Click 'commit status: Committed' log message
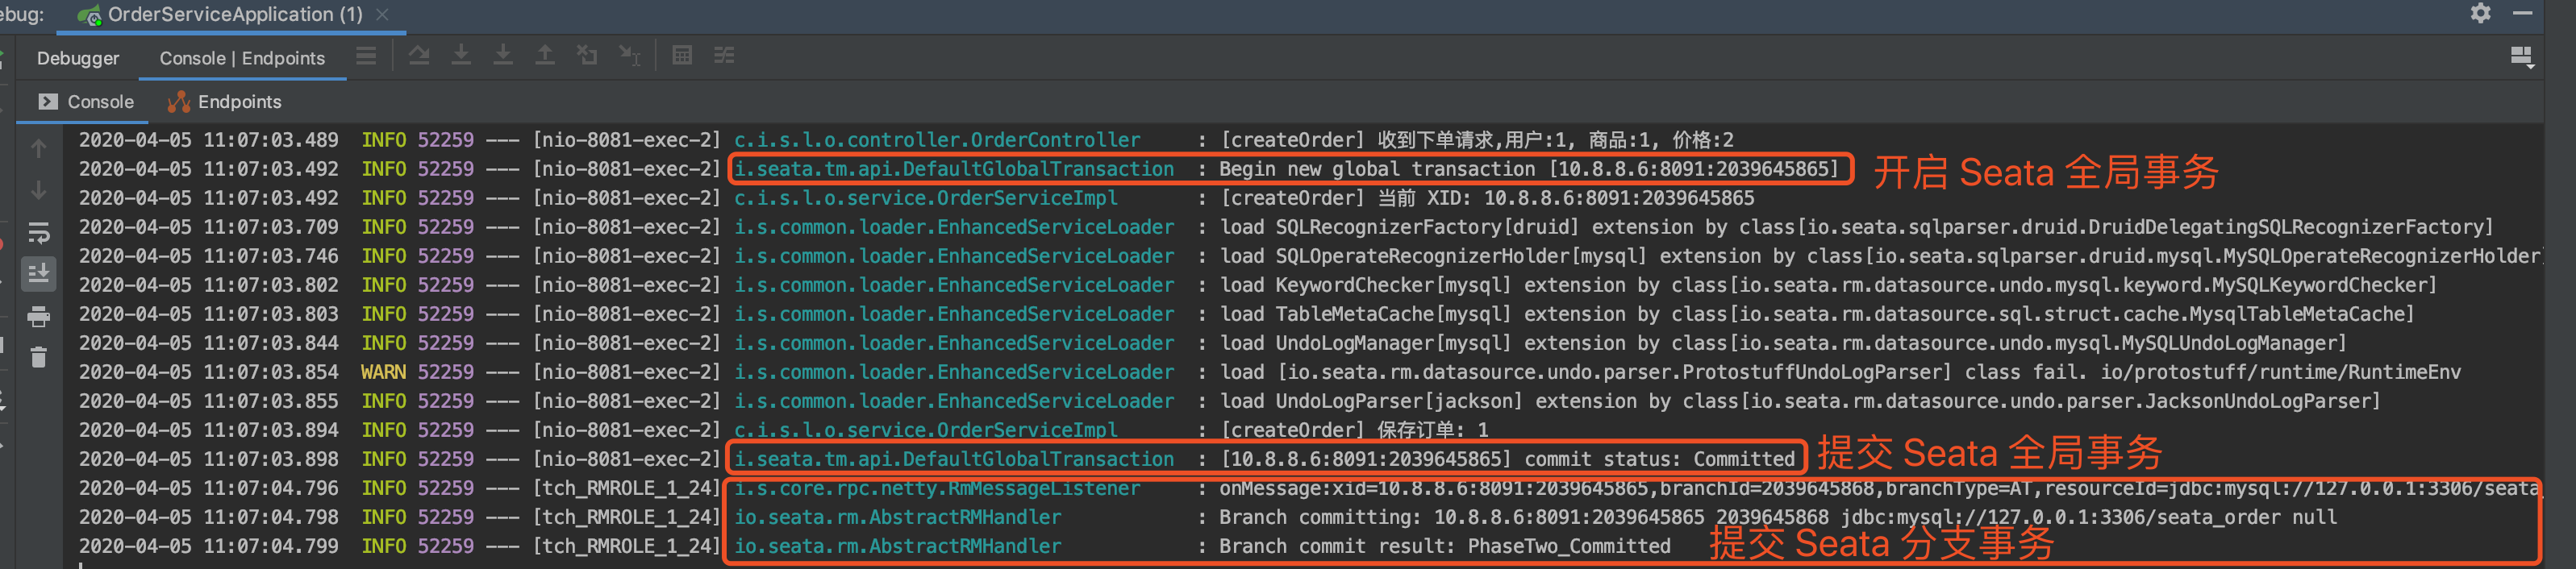The height and width of the screenshot is (569, 2576). (x=1508, y=459)
